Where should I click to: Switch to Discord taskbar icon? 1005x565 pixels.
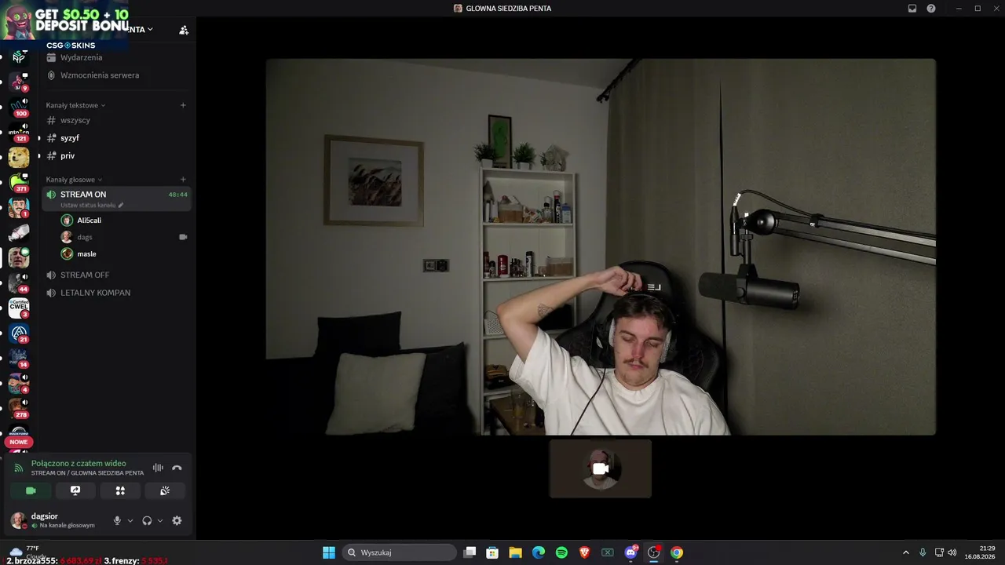[x=630, y=552]
